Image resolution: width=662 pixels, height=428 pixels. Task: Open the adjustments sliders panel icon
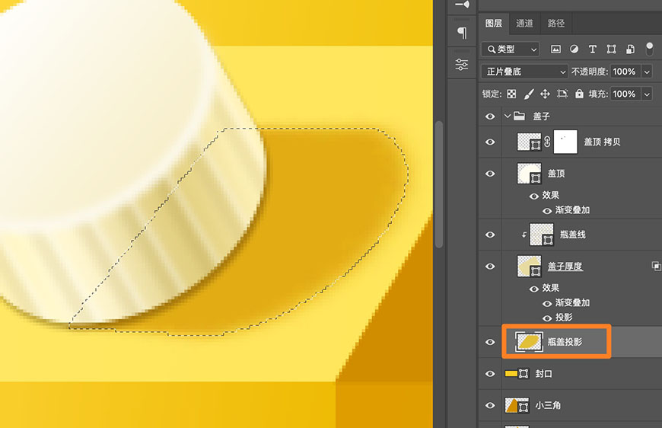462,65
